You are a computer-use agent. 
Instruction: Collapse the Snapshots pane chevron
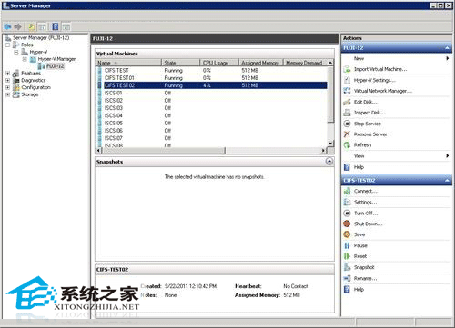click(329, 162)
